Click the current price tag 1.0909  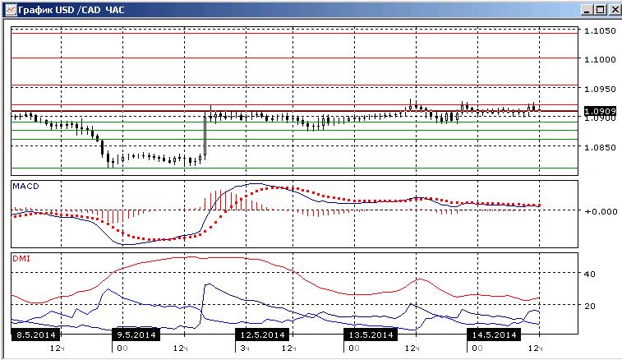600,111
